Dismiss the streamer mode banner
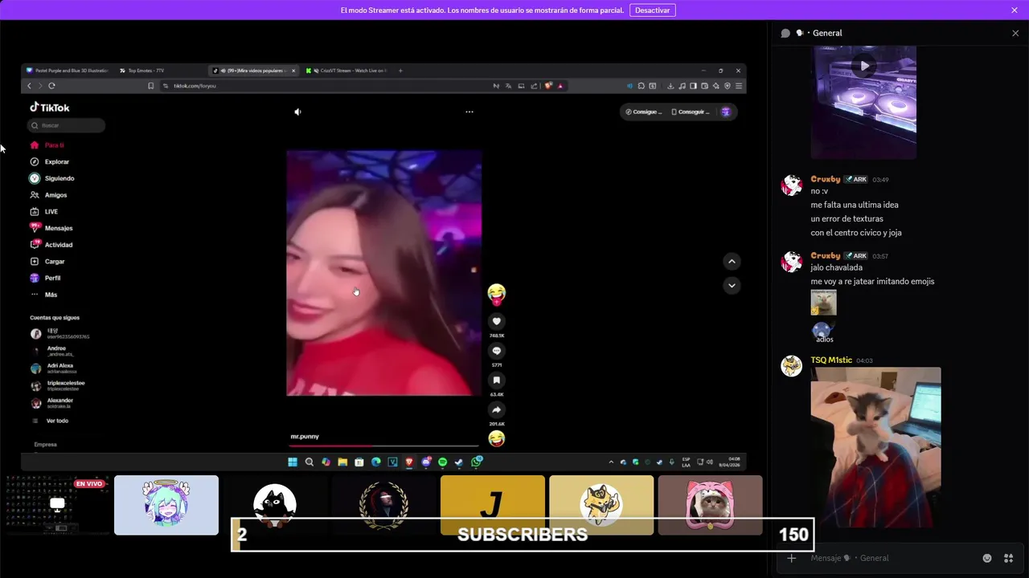The height and width of the screenshot is (578, 1029). [x=1015, y=10]
